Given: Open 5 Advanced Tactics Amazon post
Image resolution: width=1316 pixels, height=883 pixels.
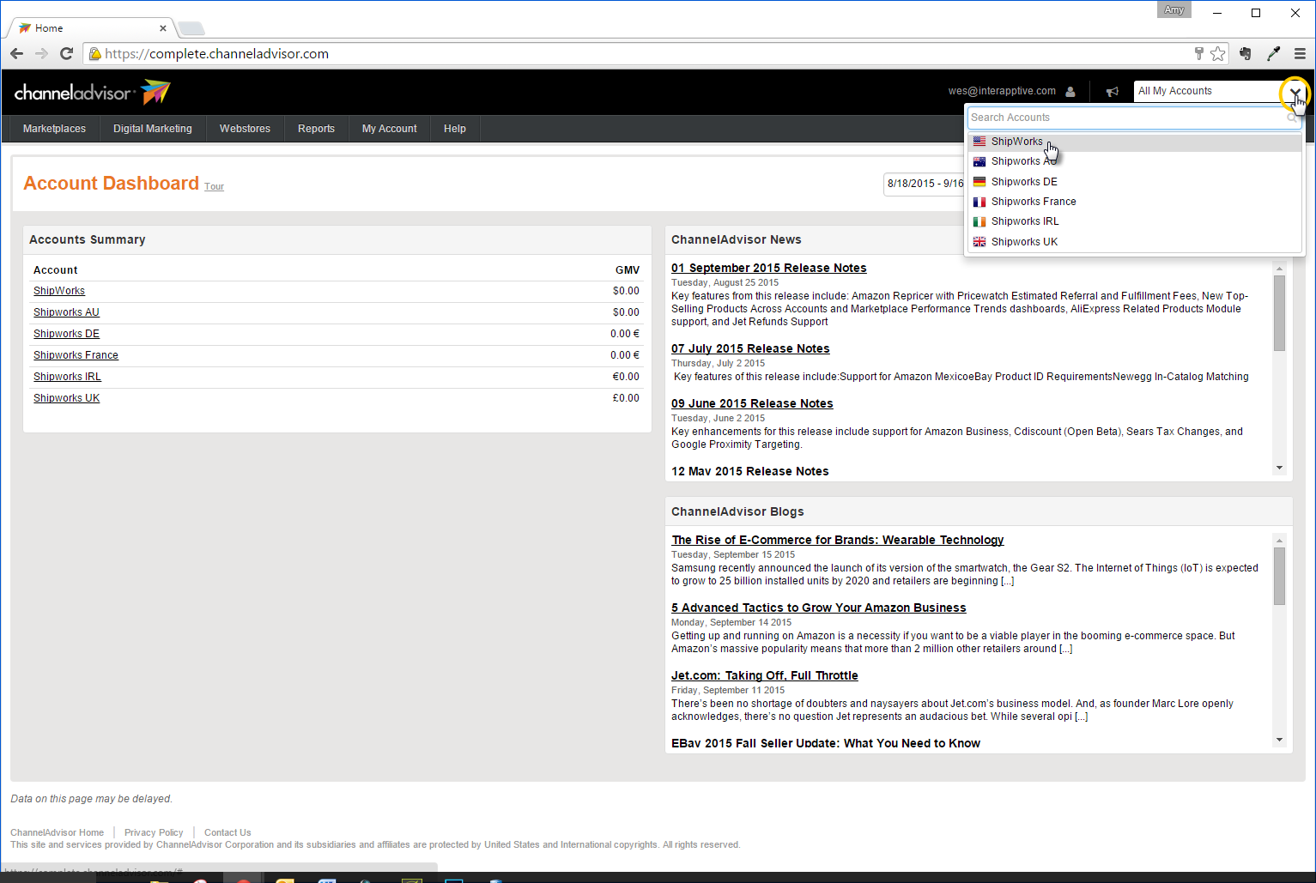Looking at the screenshot, I should (819, 608).
